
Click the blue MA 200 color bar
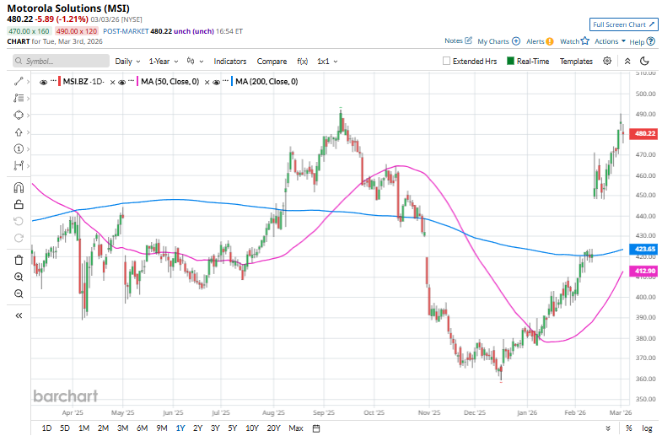click(232, 82)
